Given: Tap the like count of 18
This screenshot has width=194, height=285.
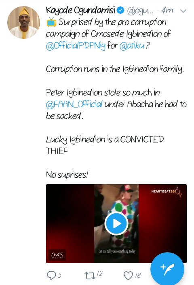Looking at the screenshot, I should [138, 275].
